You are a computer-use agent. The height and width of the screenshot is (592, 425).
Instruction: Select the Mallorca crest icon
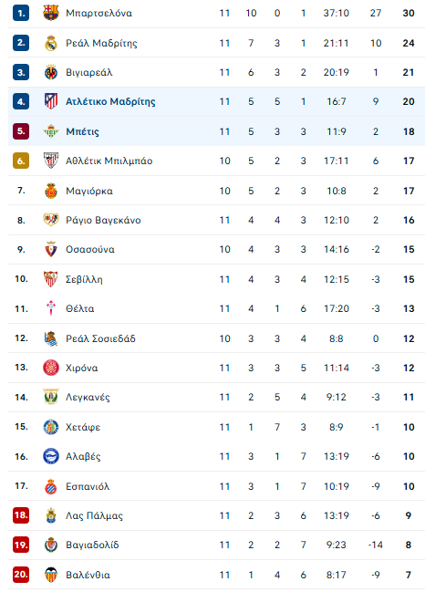(x=50, y=191)
